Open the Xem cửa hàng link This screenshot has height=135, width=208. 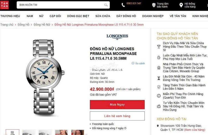pos(194,130)
